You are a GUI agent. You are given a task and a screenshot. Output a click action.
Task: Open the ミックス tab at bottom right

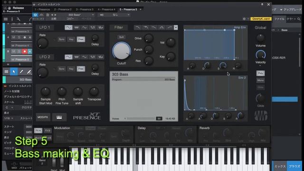point(280,166)
